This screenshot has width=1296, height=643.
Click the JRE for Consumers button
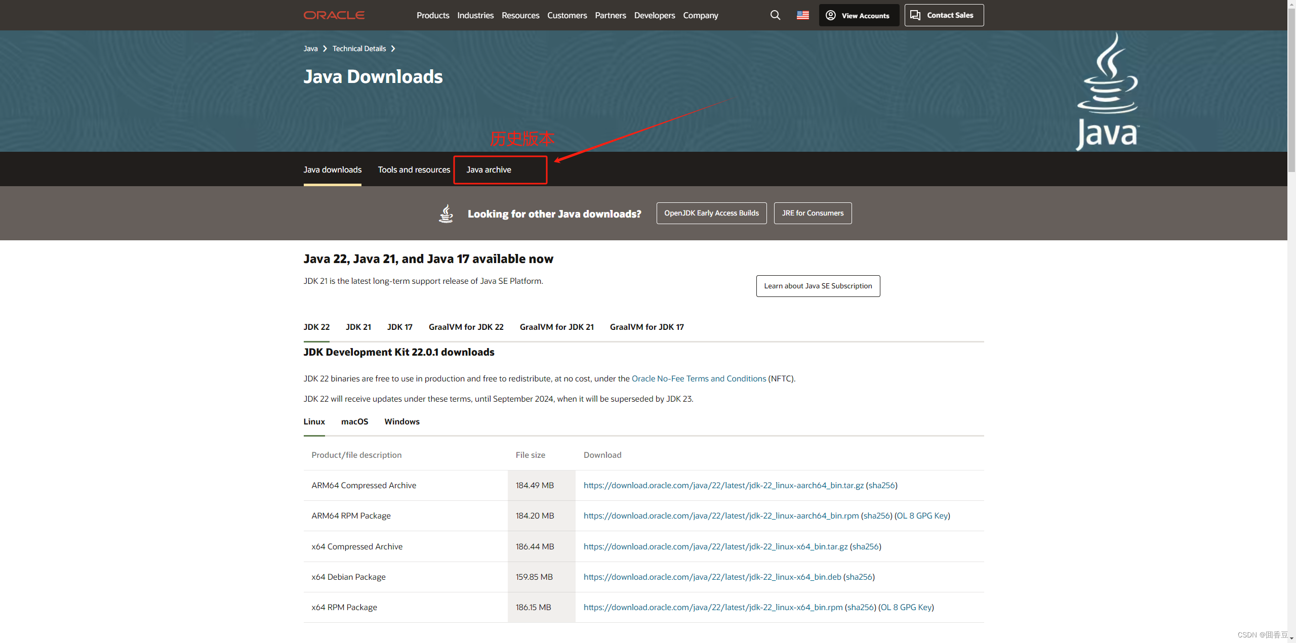click(x=812, y=213)
